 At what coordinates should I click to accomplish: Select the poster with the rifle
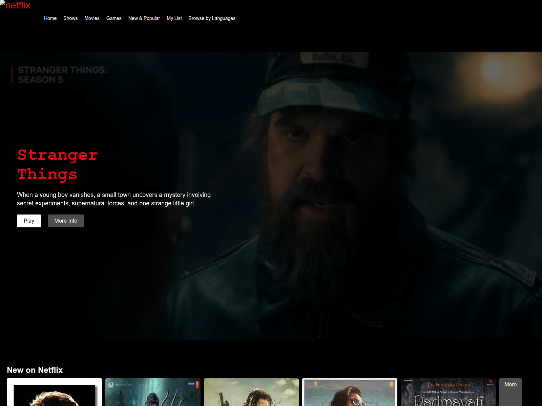251,392
